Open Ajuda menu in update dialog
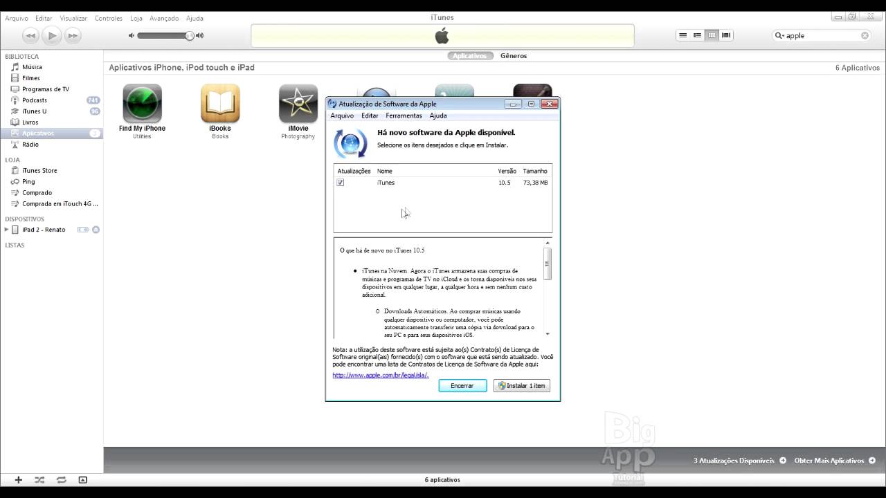This screenshot has width=886, height=498. pos(438,116)
